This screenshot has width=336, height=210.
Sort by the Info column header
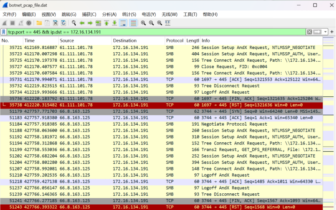coord(261,41)
